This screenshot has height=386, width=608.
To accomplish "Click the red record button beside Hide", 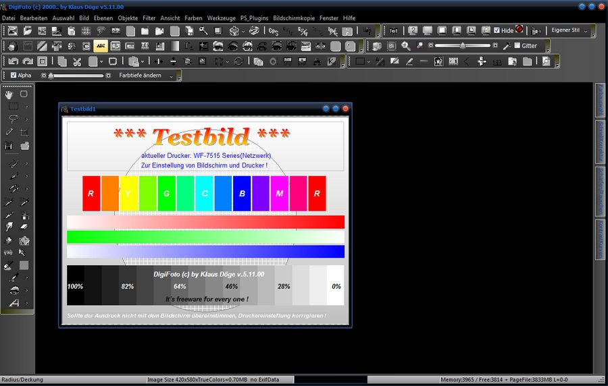I will point(519,29).
